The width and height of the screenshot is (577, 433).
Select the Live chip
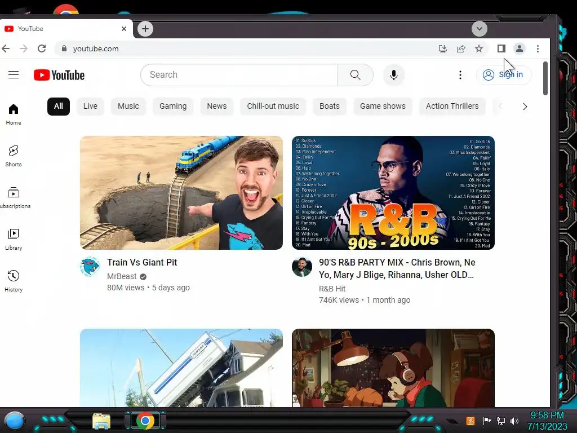pyautogui.click(x=90, y=107)
